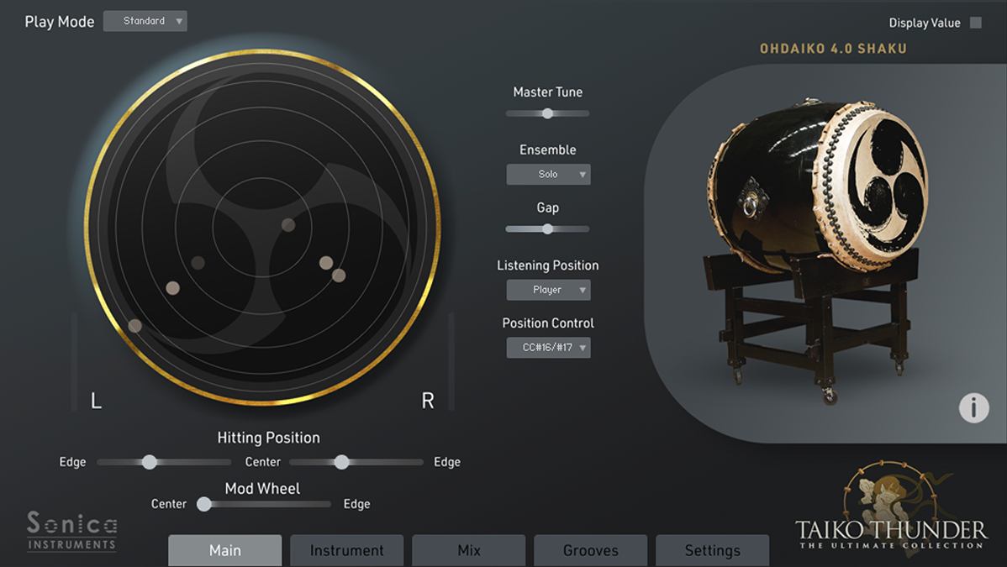Screen dimensions: 1007x567
Task: Click the L label under the drum pad
Action: [x=97, y=402]
